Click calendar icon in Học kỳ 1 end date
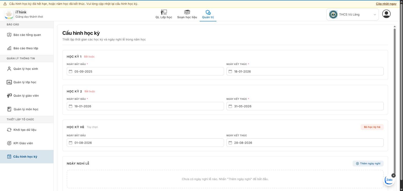This screenshot has height=191, width=403. (x=230, y=71)
